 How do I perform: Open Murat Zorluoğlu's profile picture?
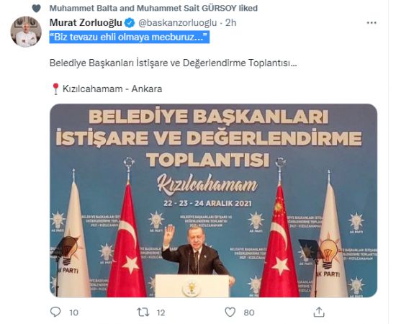click(x=26, y=32)
